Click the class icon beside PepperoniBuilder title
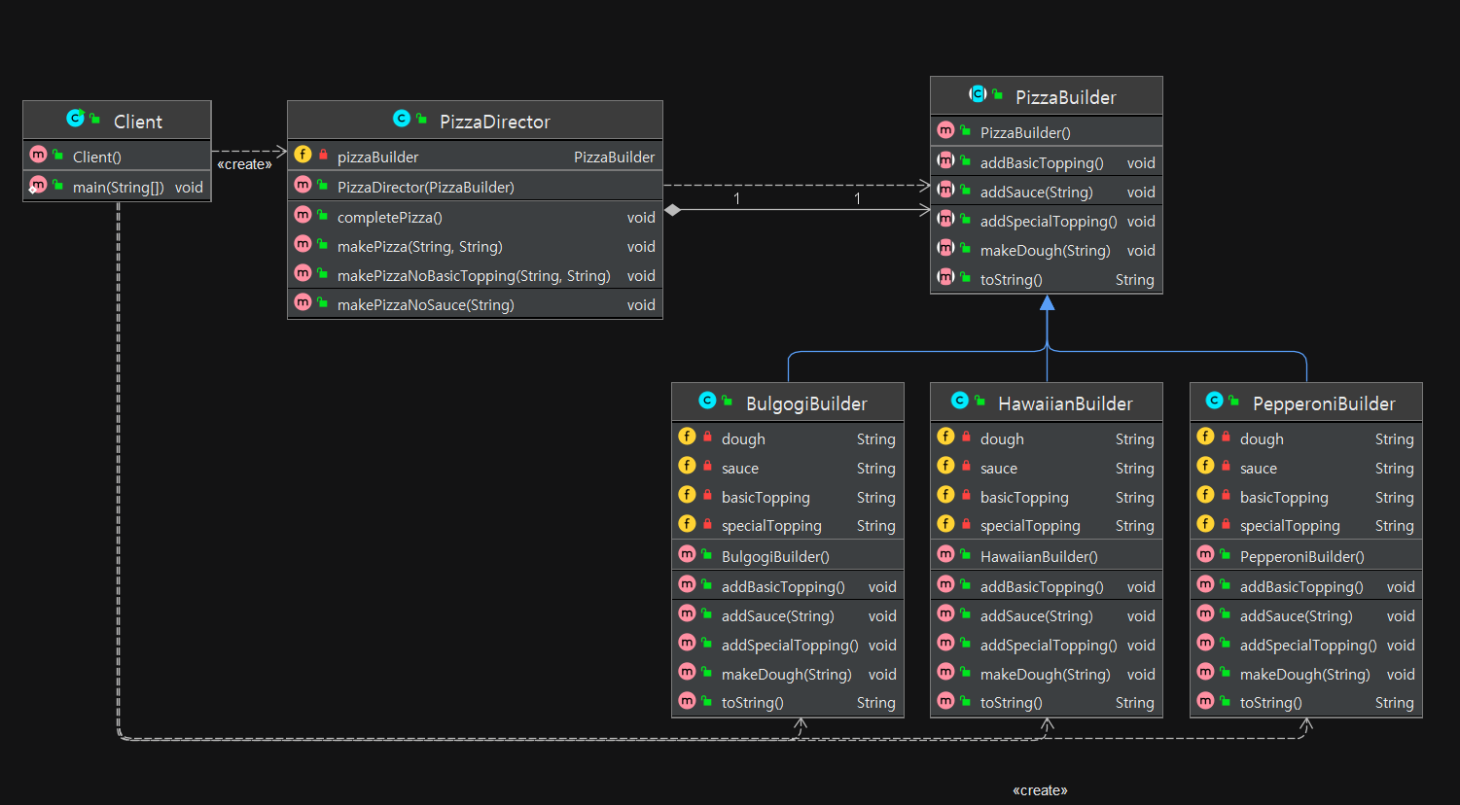The height and width of the screenshot is (805, 1460). (1214, 401)
